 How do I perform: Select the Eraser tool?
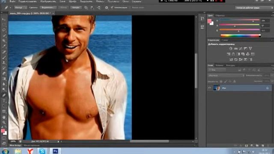click(4, 73)
